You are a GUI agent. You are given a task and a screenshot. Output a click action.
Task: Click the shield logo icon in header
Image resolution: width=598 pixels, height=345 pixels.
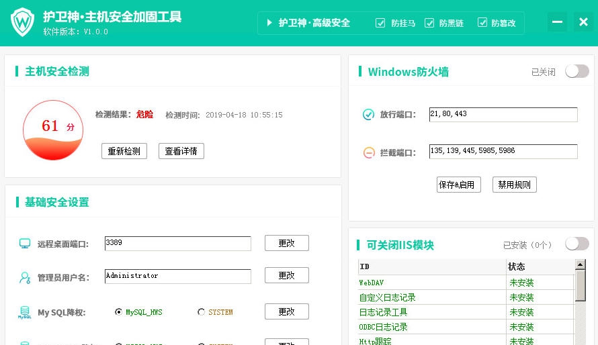point(22,22)
